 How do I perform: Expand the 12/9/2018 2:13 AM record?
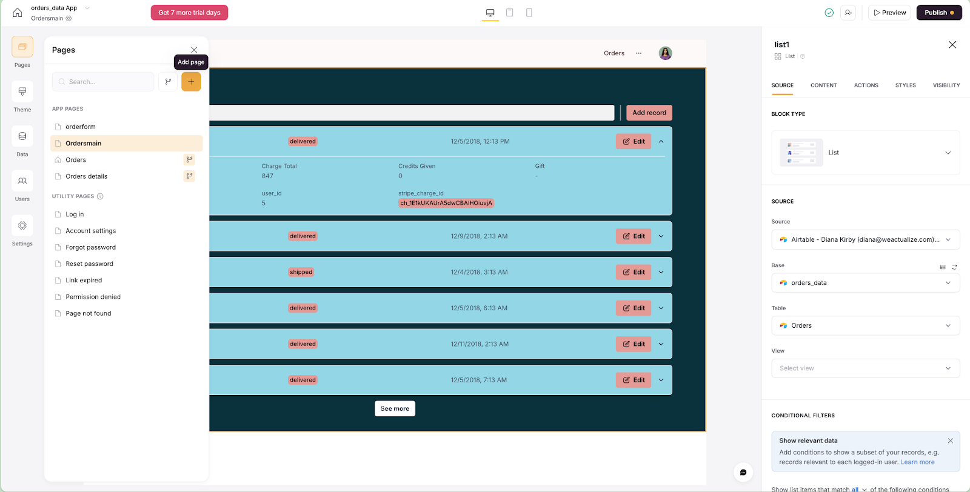pyautogui.click(x=661, y=236)
